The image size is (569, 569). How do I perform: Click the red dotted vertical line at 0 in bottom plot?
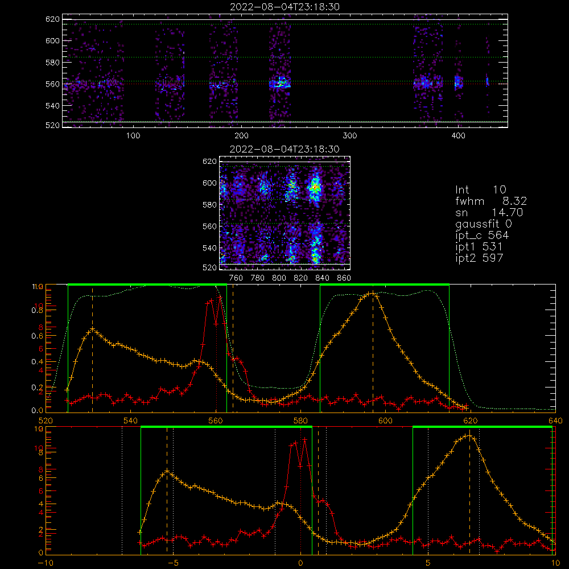[300, 490]
